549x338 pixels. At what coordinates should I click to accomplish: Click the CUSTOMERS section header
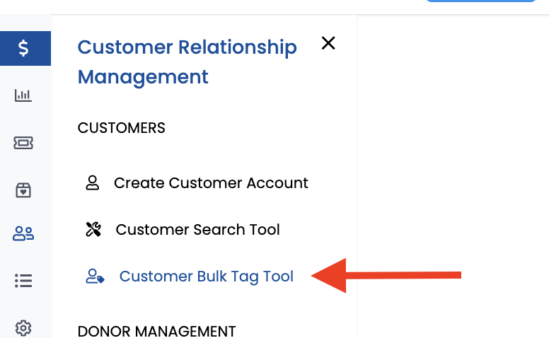point(121,128)
